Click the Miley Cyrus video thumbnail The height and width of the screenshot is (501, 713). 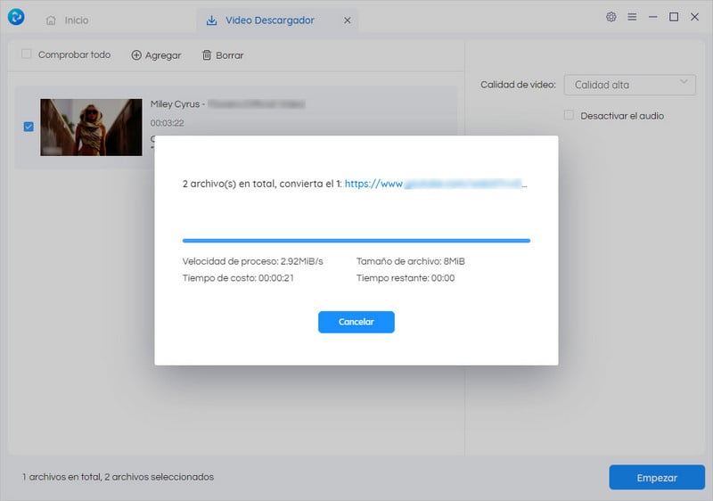pos(91,127)
